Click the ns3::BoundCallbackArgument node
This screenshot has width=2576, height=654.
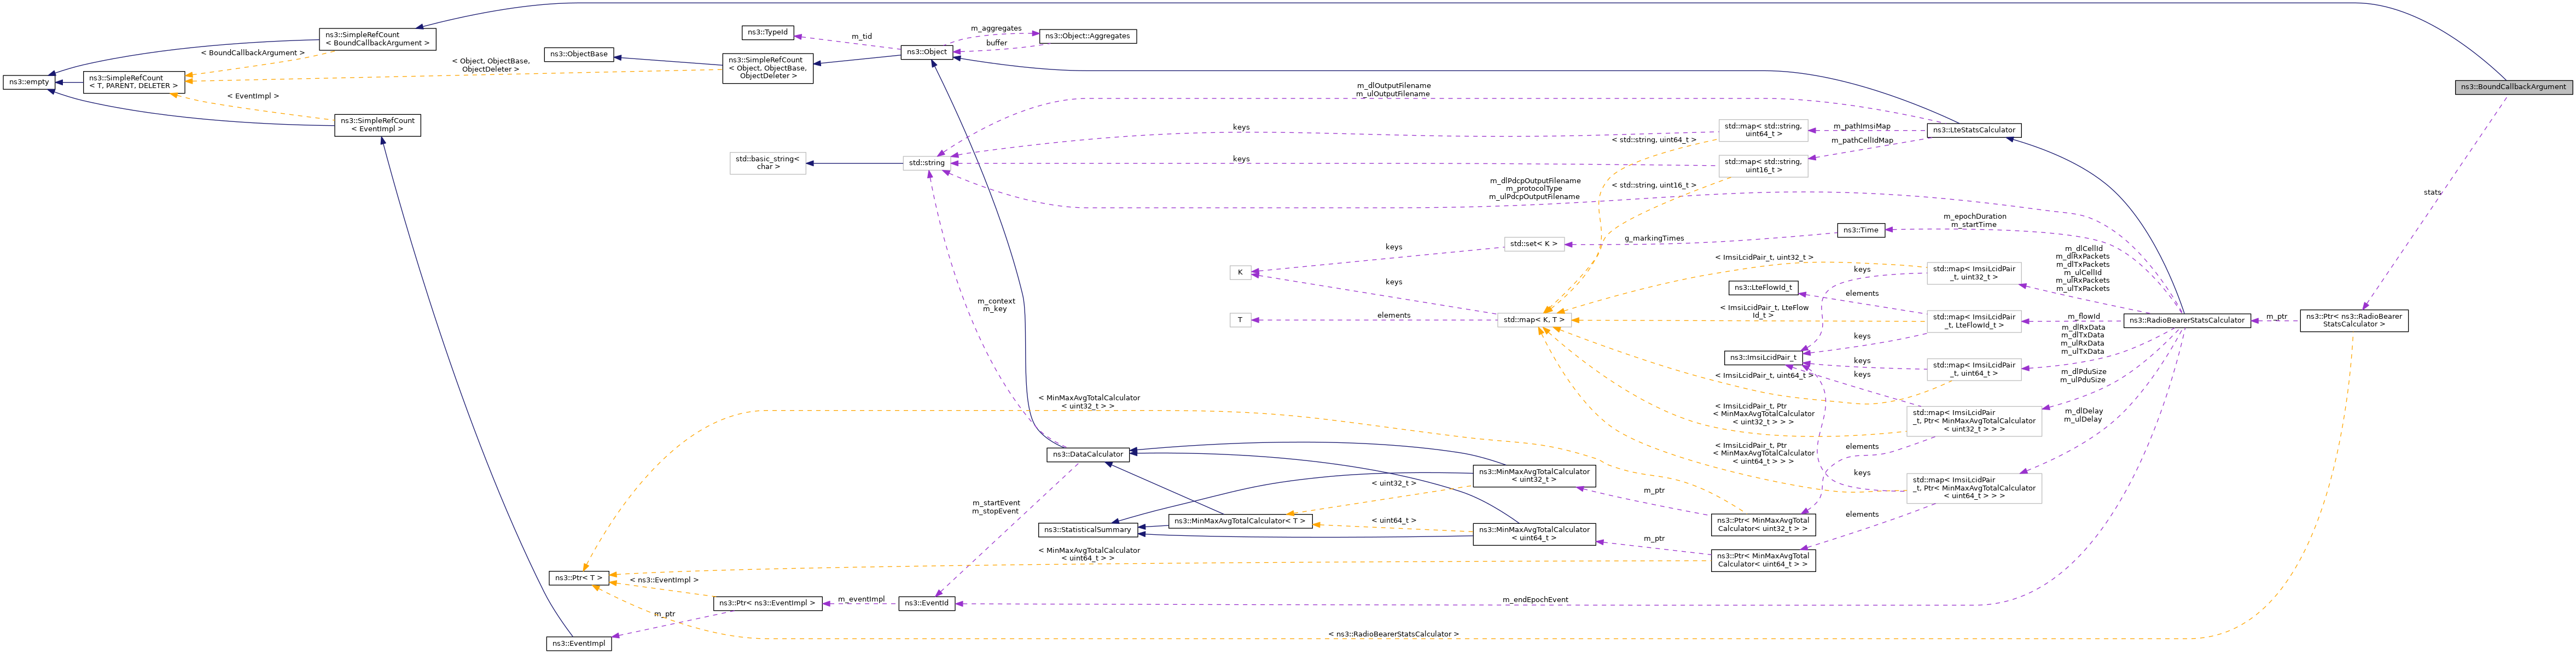tap(2513, 87)
